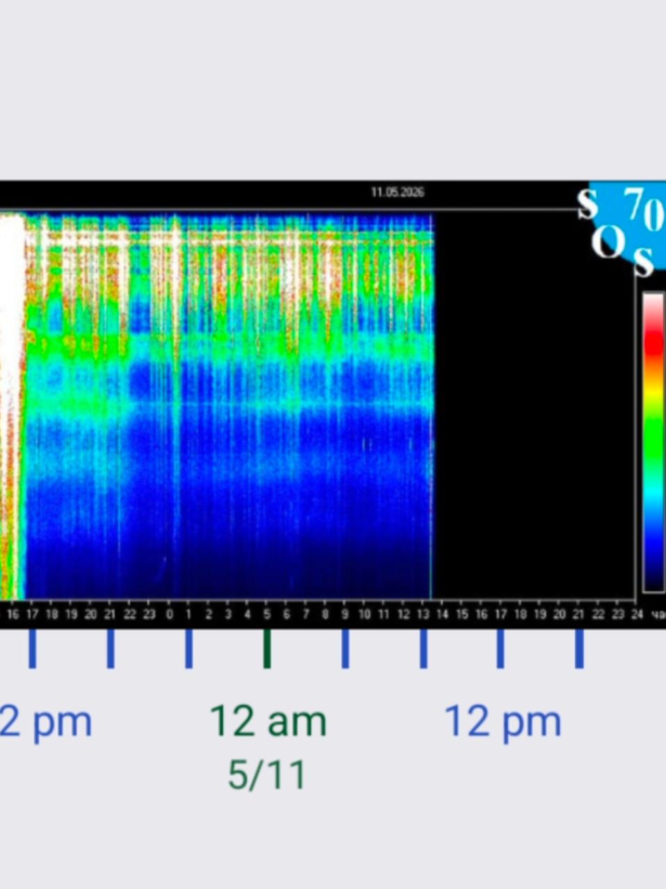Viewport: 666px width, 889px height.
Task: Click hour label 0 on axis
Action: click(x=169, y=615)
